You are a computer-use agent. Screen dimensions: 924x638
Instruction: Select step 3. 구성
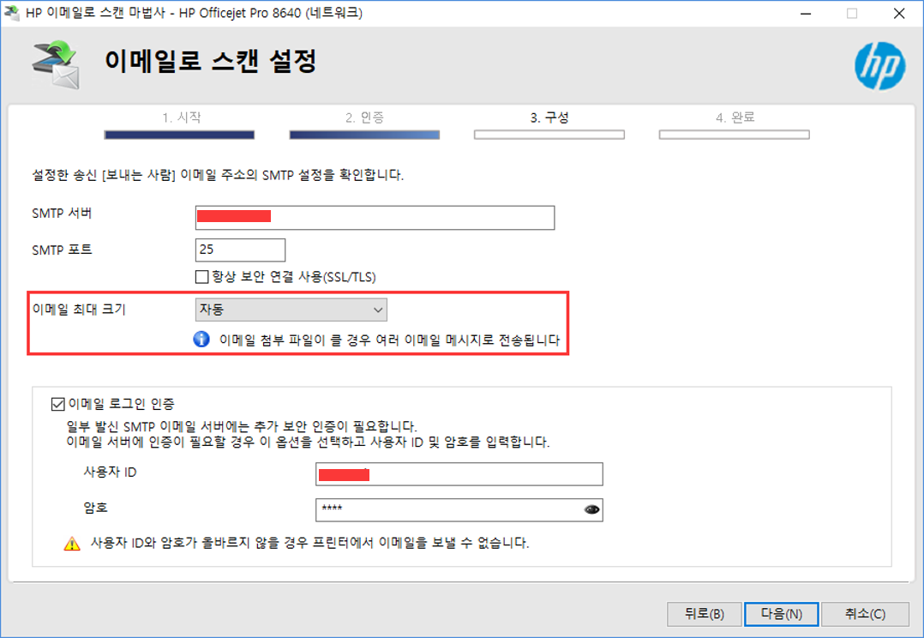coord(549,117)
